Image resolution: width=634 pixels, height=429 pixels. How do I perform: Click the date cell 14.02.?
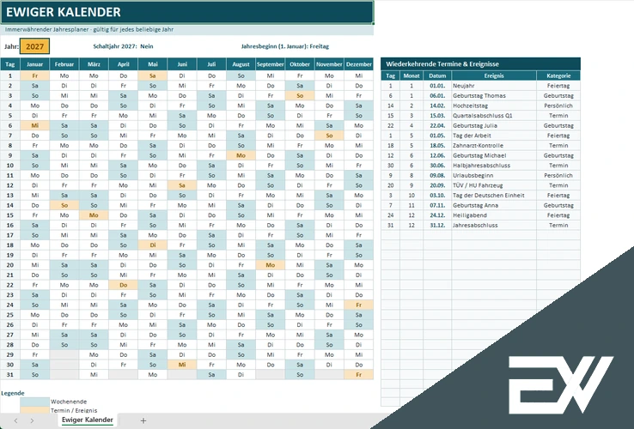tap(437, 106)
